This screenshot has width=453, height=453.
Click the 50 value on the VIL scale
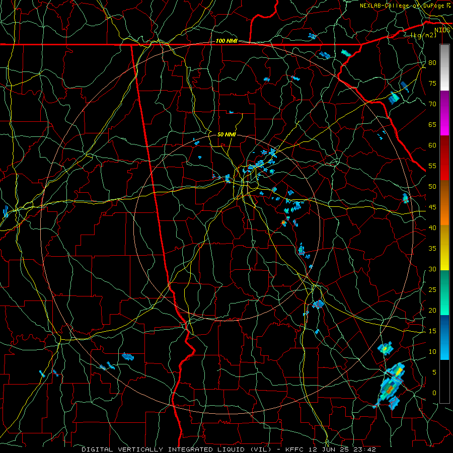pos(432,187)
